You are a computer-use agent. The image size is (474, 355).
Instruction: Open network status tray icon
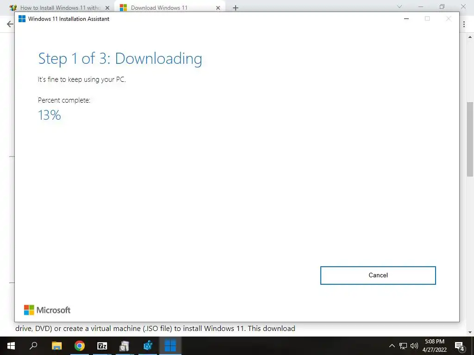403,346
